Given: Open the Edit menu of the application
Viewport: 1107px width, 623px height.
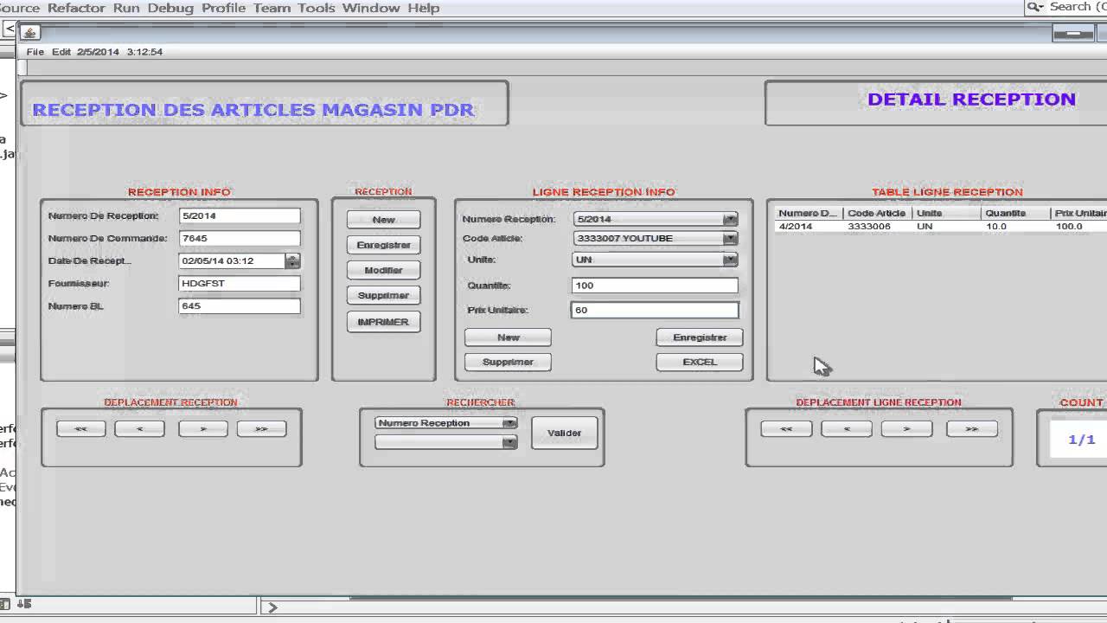Looking at the screenshot, I should pyautogui.click(x=61, y=52).
